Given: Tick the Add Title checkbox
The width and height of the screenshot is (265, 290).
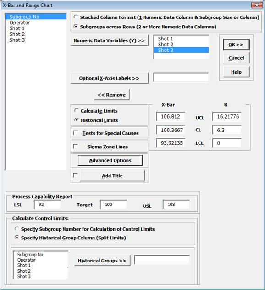Looking at the screenshot, I should (x=76, y=175).
